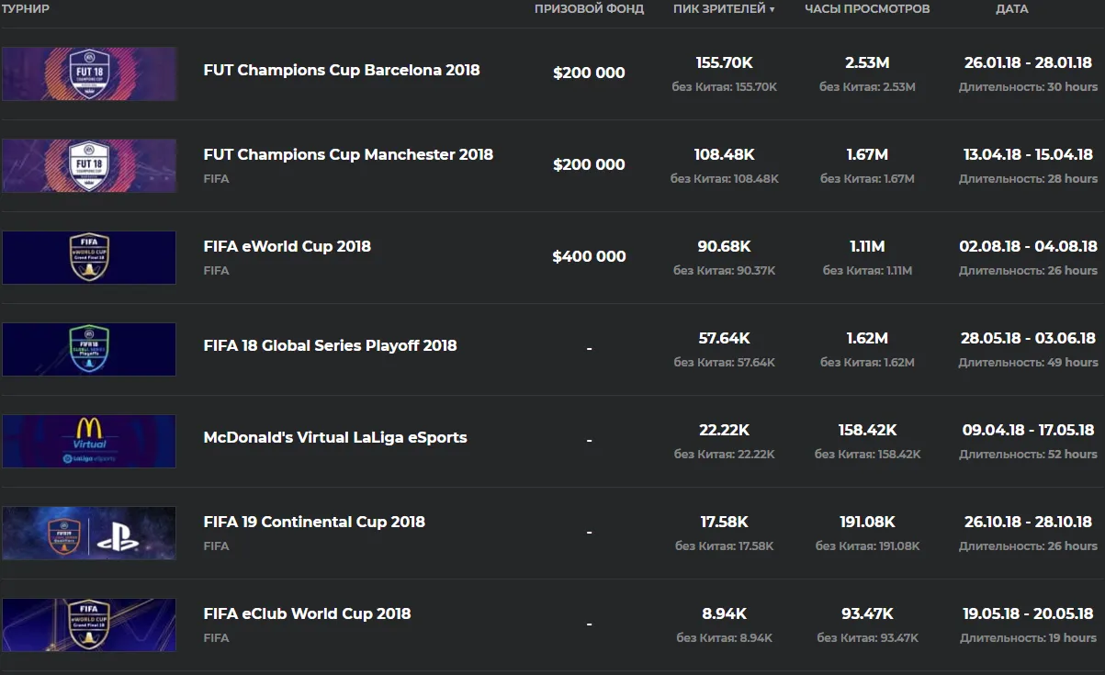The height and width of the screenshot is (675, 1105).
Task: Open FIFA 19 Continental Cup 2018 link
Action: point(314,522)
